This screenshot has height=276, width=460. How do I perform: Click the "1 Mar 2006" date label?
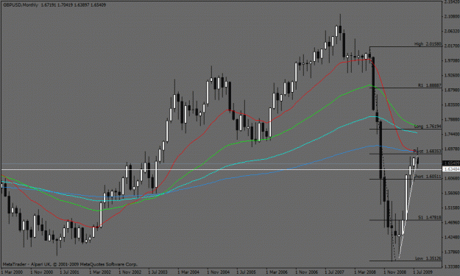(277, 272)
